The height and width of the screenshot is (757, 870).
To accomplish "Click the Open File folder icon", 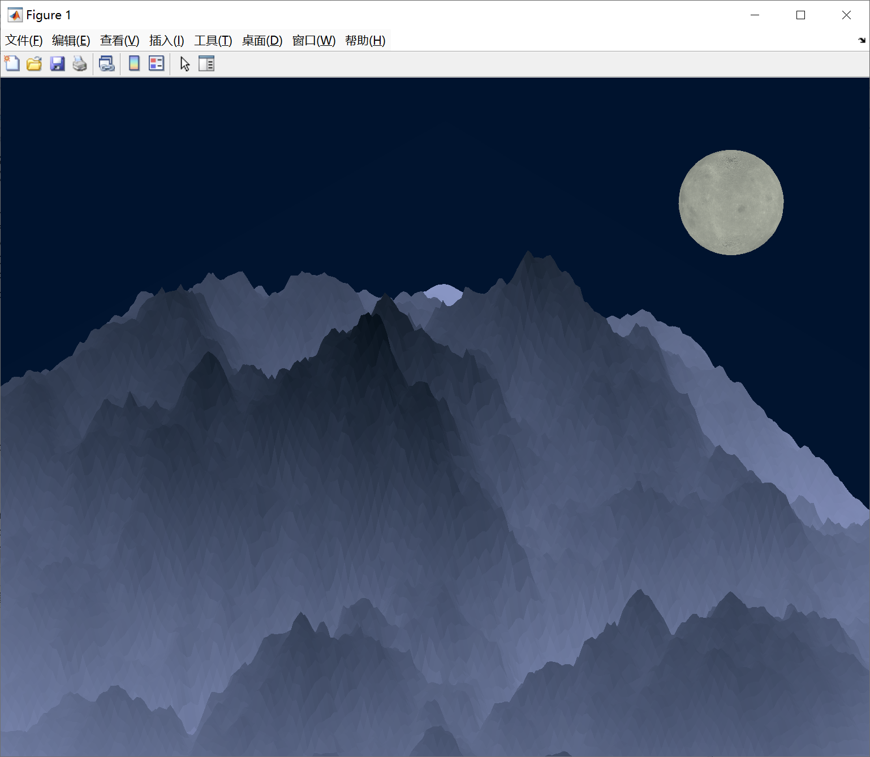I will point(35,64).
